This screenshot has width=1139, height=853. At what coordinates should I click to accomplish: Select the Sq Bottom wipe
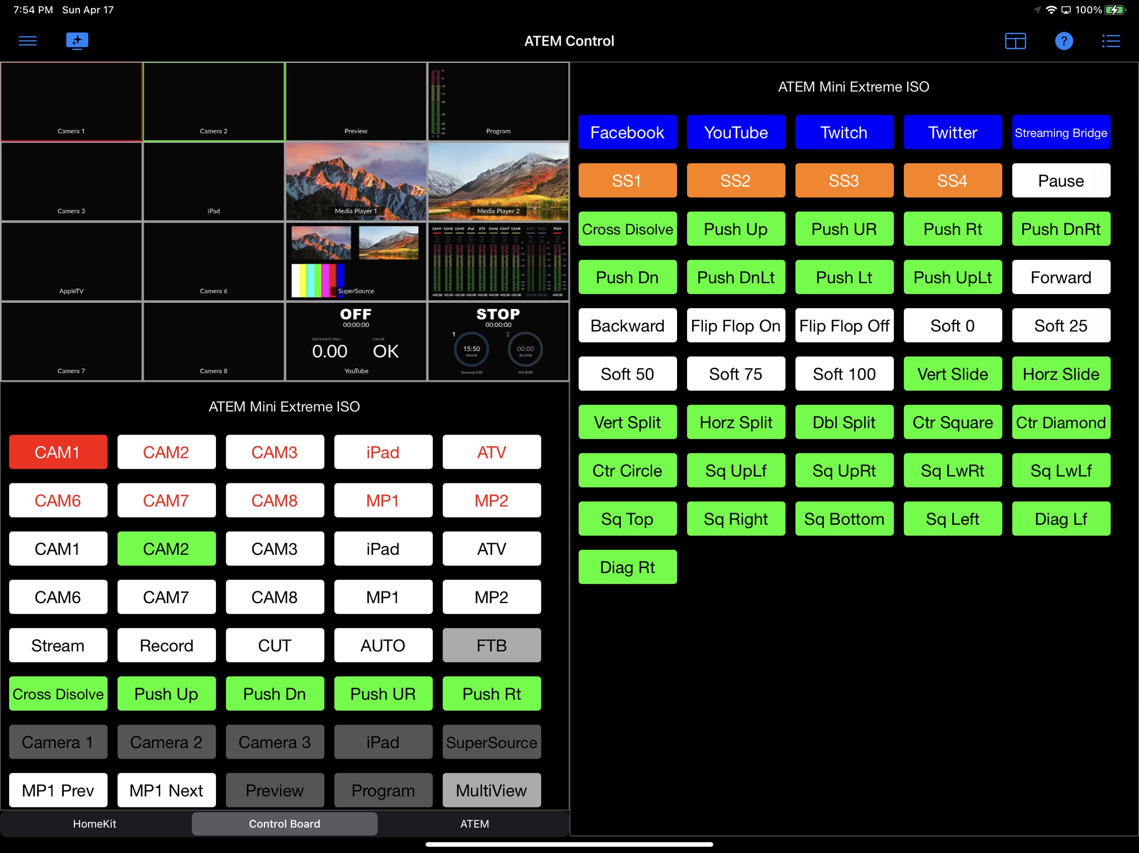[x=844, y=518]
